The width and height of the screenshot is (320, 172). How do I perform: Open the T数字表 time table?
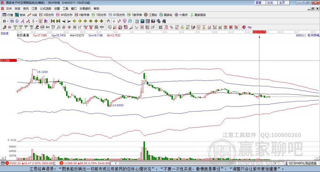134,15
